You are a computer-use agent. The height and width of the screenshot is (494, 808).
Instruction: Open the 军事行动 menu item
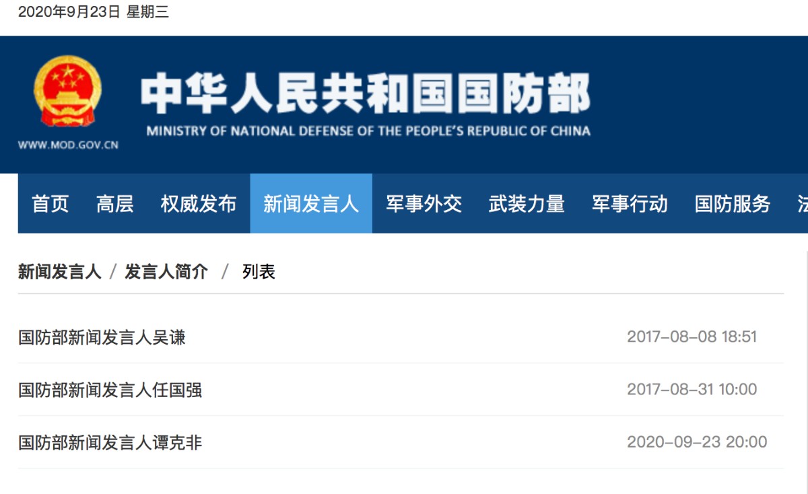pyautogui.click(x=630, y=204)
